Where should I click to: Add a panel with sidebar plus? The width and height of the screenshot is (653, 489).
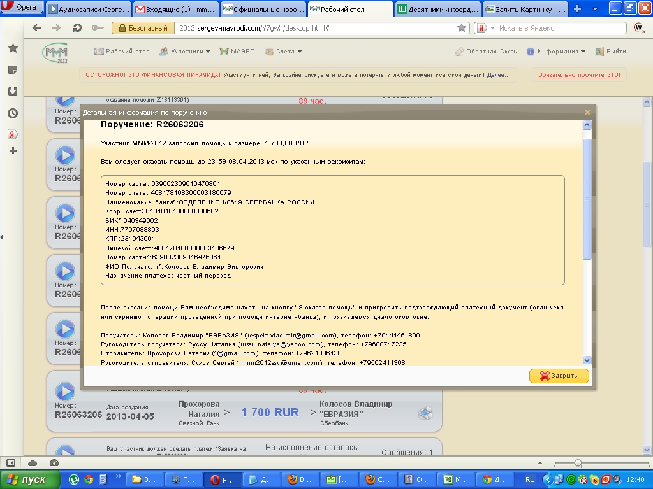(x=13, y=150)
